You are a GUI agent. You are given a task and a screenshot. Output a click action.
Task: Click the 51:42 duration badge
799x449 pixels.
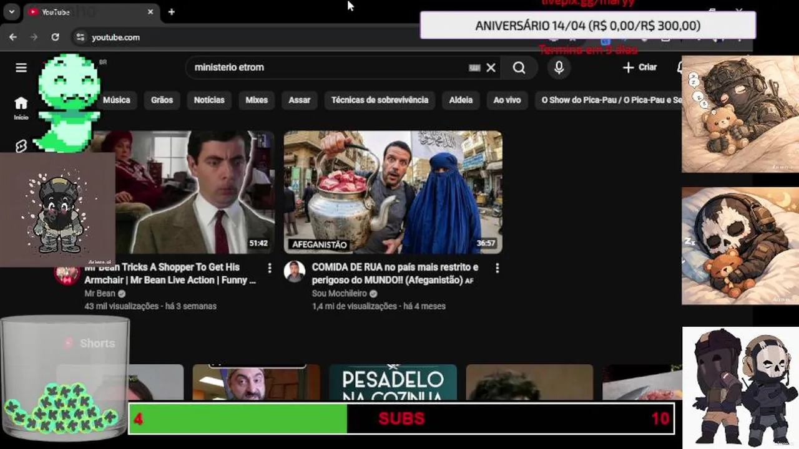(x=258, y=243)
